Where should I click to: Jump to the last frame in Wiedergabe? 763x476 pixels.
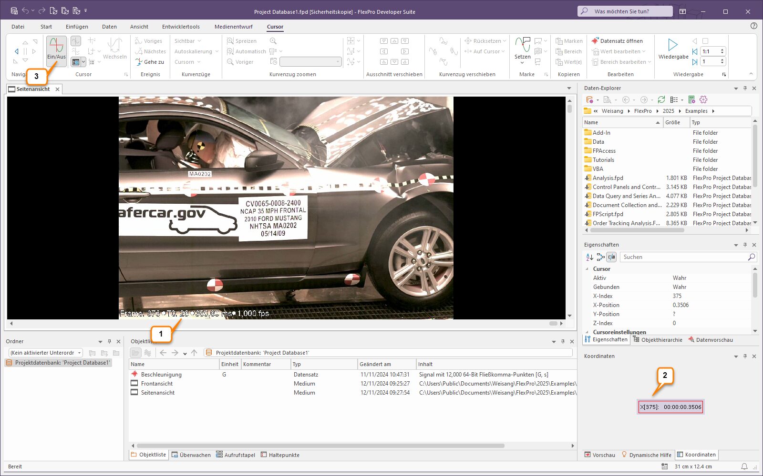tap(695, 62)
